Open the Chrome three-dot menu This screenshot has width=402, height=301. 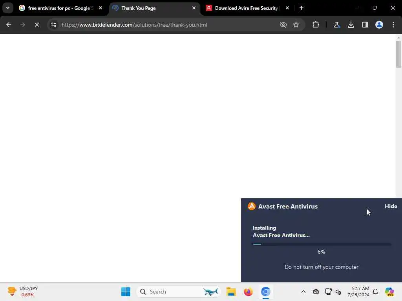point(393,25)
